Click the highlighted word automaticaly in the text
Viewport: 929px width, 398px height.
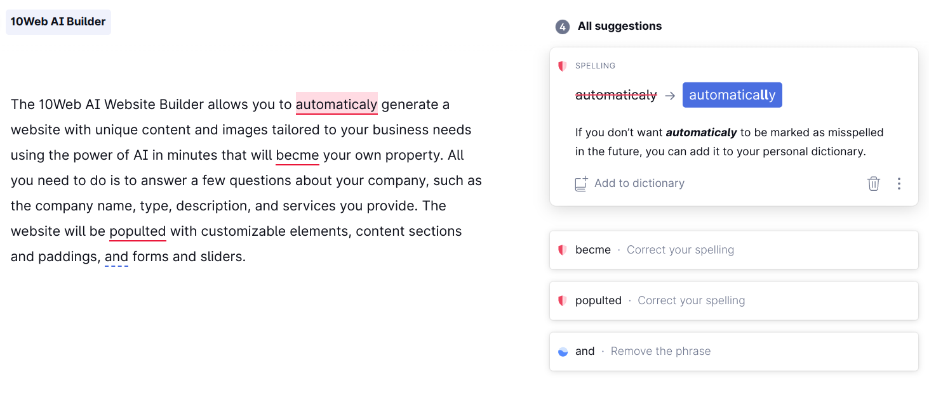(337, 104)
